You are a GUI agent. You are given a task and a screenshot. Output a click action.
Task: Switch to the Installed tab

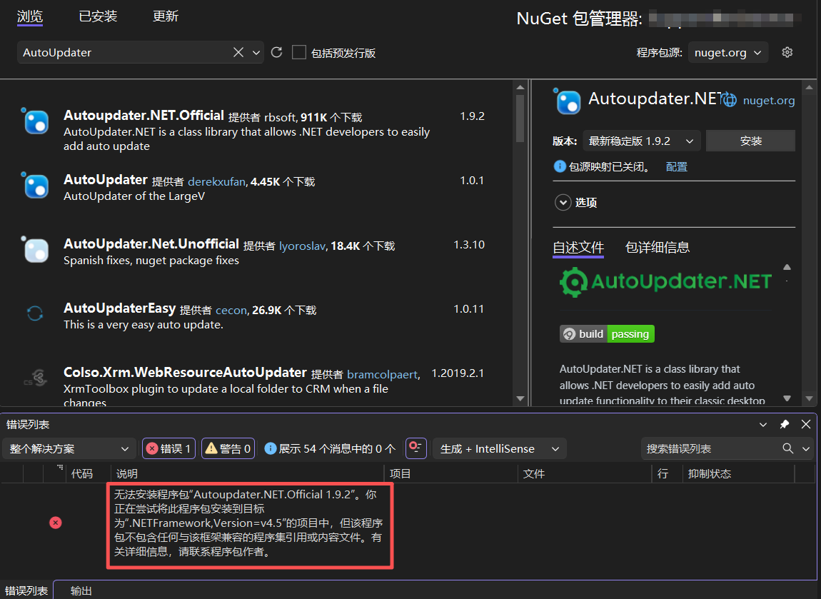pyautogui.click(x=98, y=16)
